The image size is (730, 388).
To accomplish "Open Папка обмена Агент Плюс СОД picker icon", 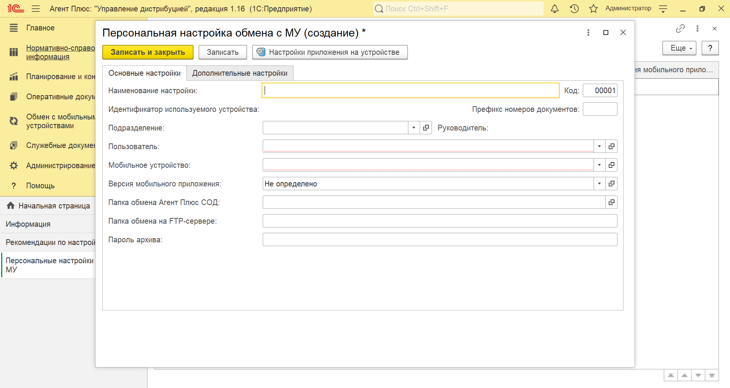I will tap(611, 202).
